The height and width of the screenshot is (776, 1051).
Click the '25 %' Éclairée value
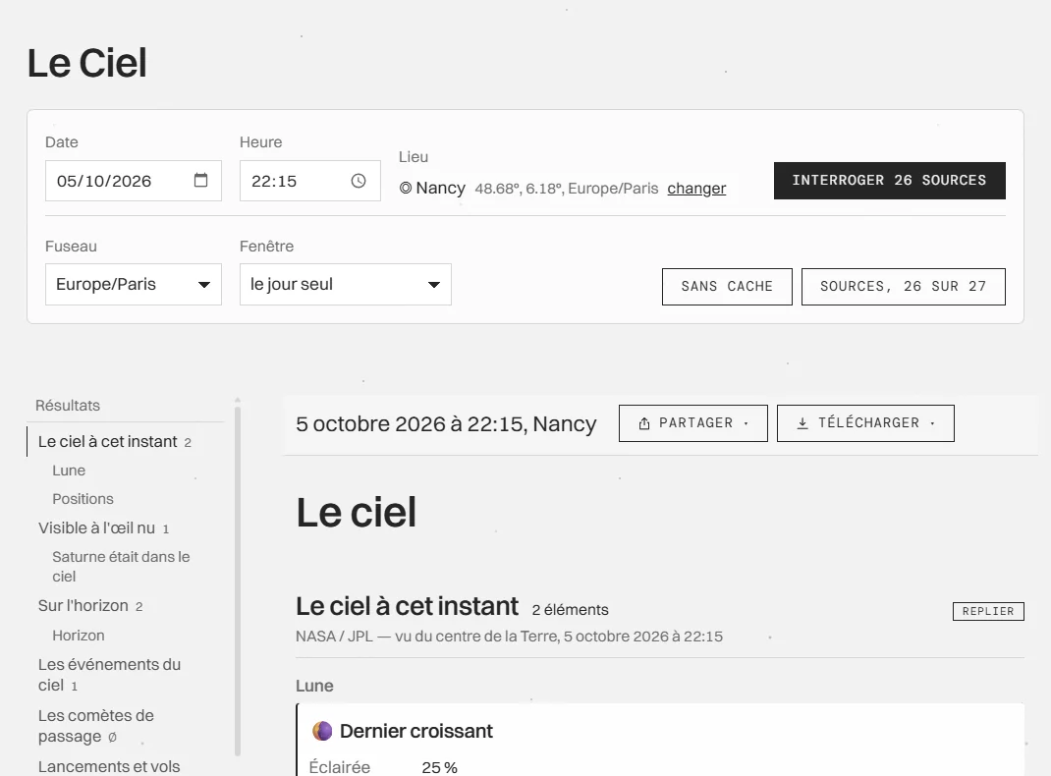[x=440, y=767]
